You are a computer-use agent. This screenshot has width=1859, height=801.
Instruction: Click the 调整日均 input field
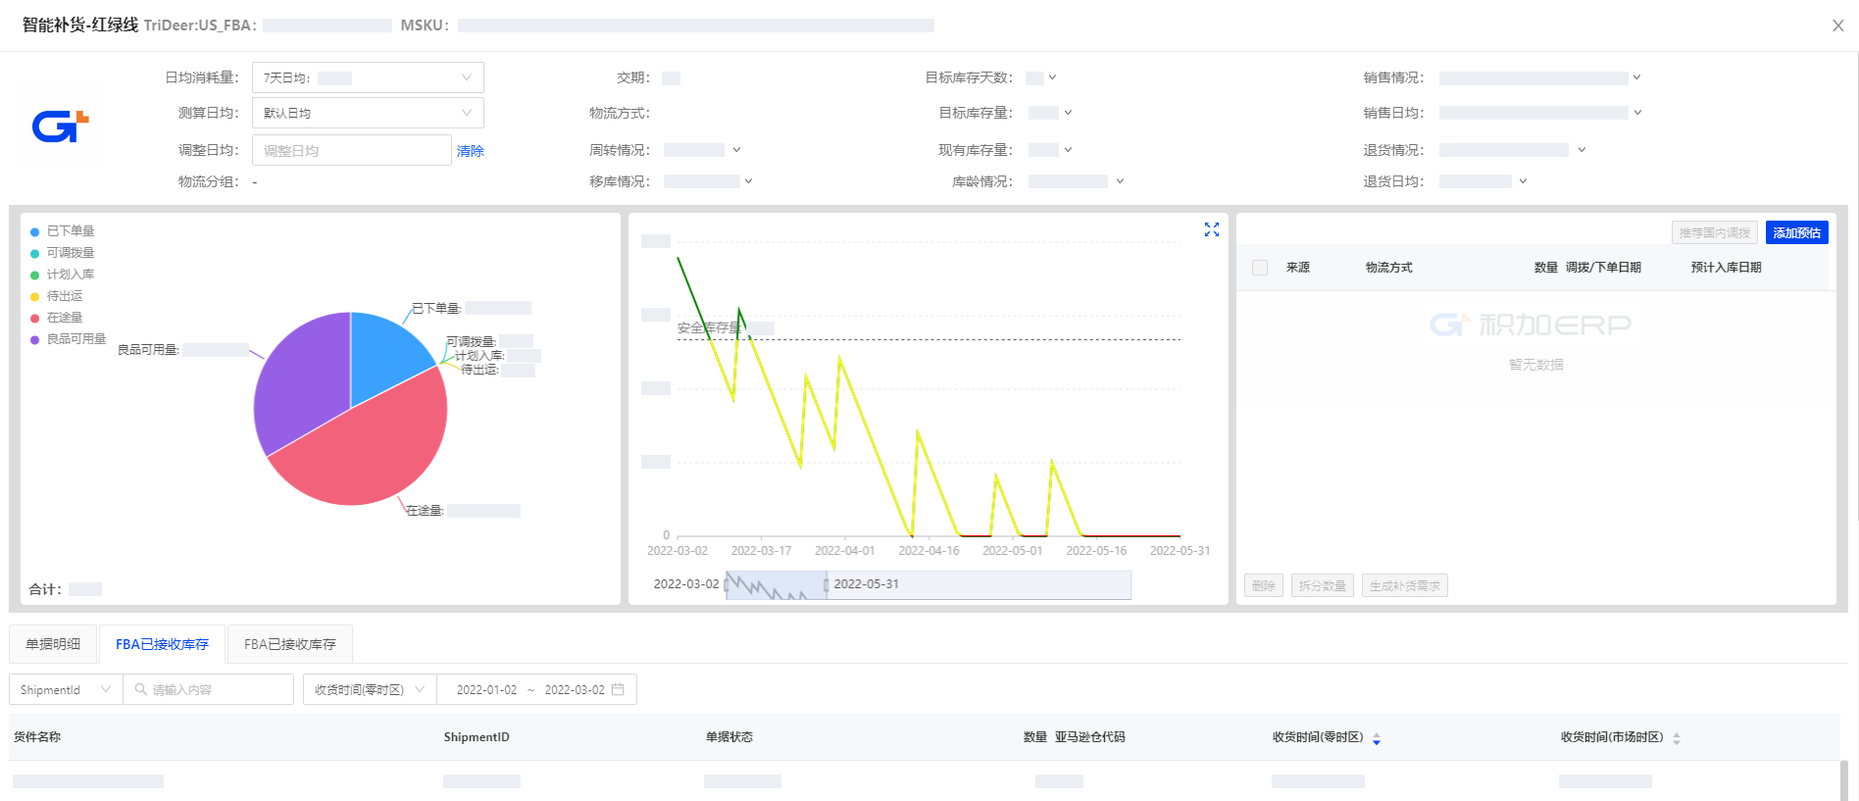(352, 150)
